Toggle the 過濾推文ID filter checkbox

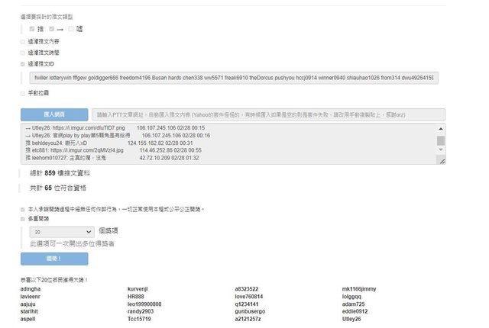pos(22,65)
